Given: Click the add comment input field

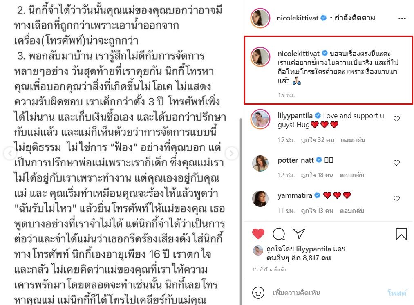Looking at the screenshot, I should coord(327,293).
